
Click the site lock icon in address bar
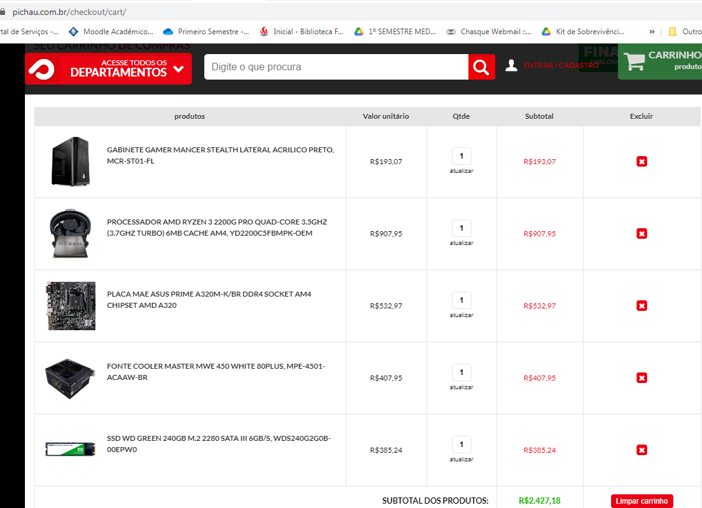click(x=2, y=12)
